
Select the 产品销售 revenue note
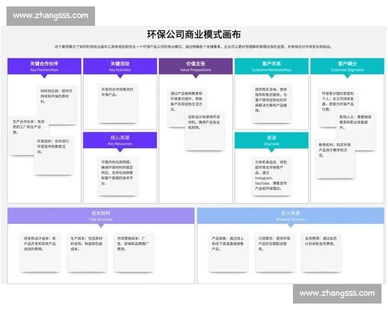click(228, 253)
